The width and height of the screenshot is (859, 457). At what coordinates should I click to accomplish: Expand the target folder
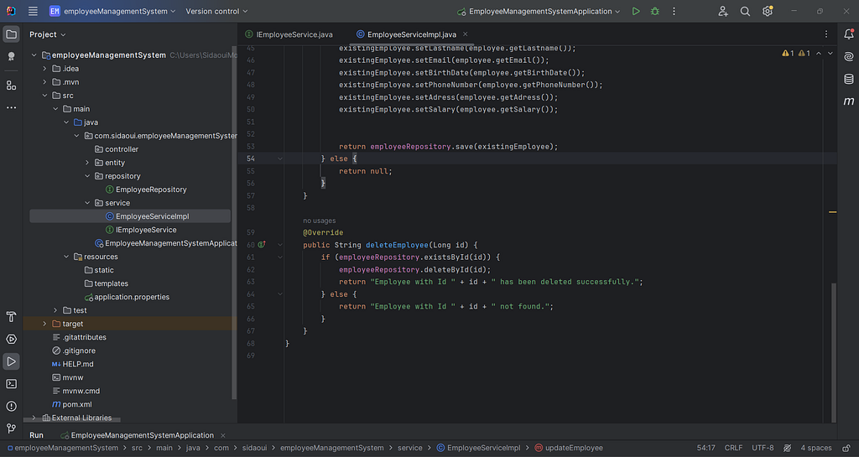45,324
